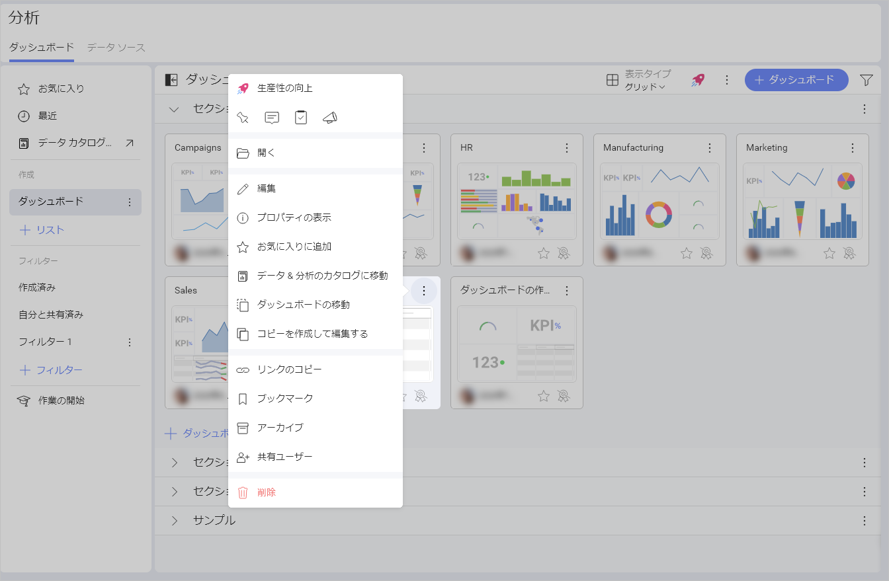Open the Marketing card's three-dot menu
This screenshot has height=581, width=889.
(x=853, y=148)
